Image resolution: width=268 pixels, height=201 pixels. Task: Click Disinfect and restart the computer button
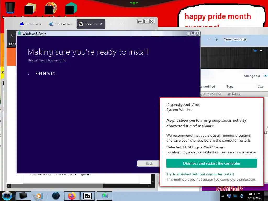pos(211,163)
